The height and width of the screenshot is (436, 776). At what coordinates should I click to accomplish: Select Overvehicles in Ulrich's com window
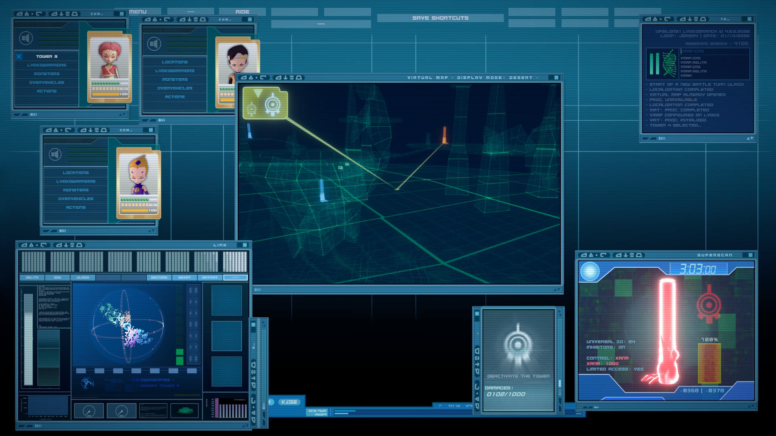[175, 88]
